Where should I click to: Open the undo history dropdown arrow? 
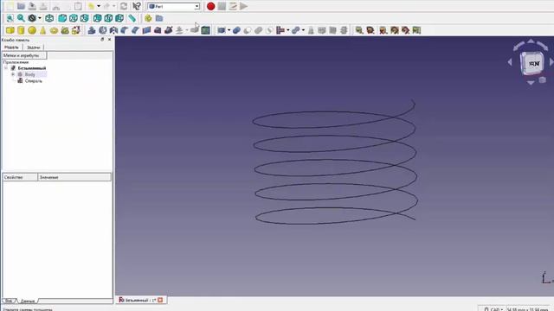99,6
